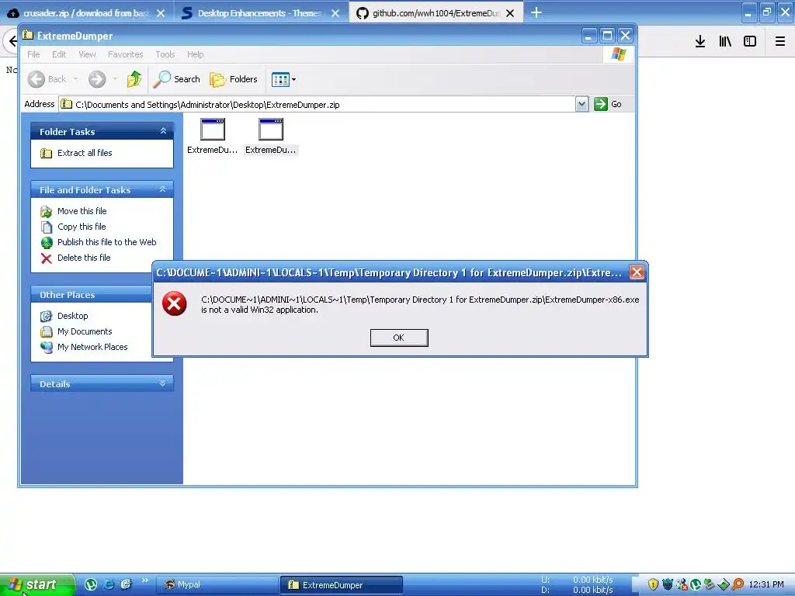Toggle the Folders pane button
This screenshot has width=795, height=596.
[x=234, y=79]
